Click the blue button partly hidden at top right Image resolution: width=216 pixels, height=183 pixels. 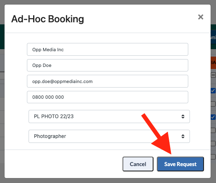[x=213, y=37]
